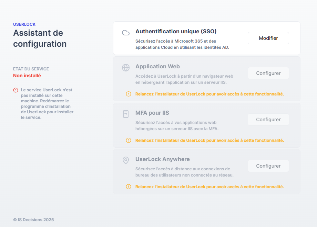The height and width of the screenshot is (227, 317).
Task: Select the Application Web heading
Action: point(157,67)
